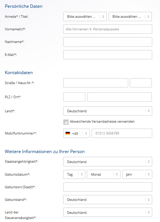
Task: Select the Straße street name field
Action: pos(96,83)
